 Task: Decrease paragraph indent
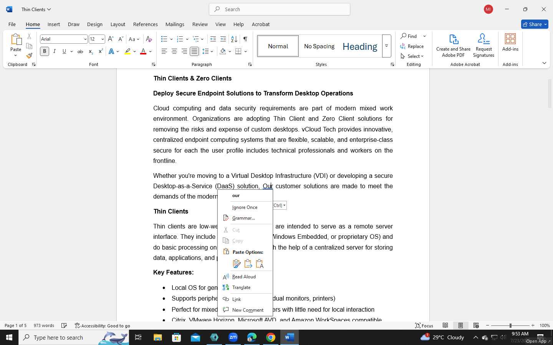[x=213, y=39]
